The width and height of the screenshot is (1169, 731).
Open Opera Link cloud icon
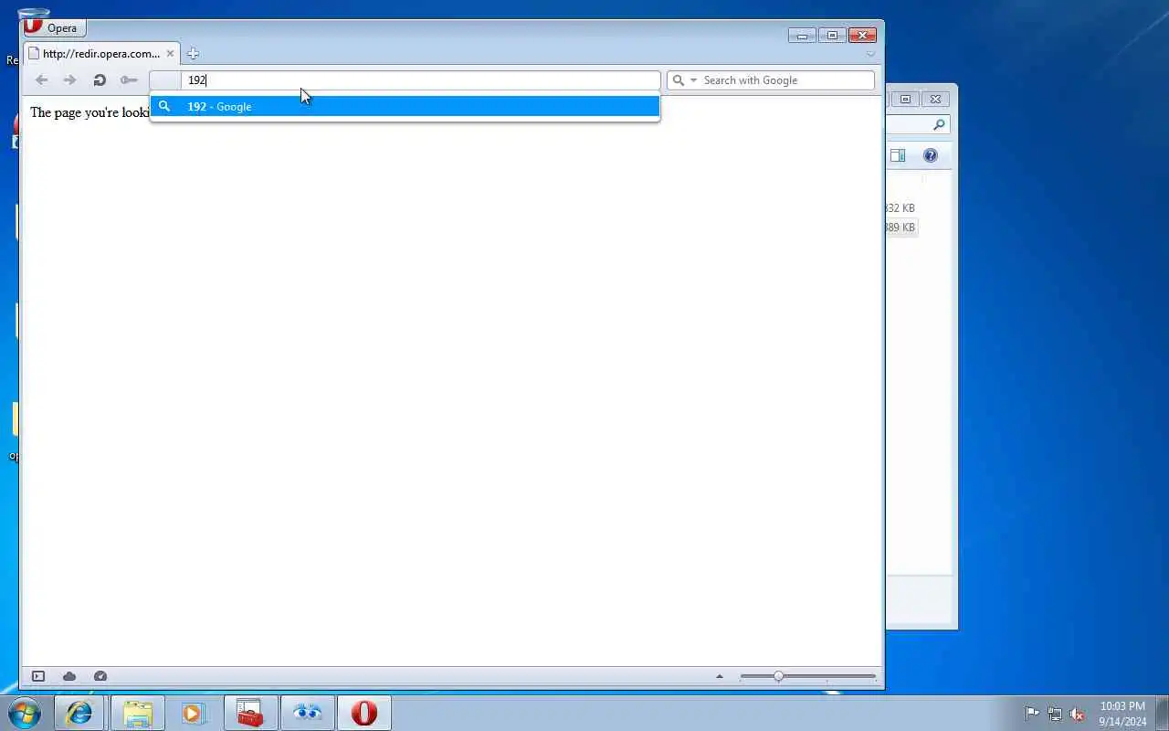click(69, 676)
